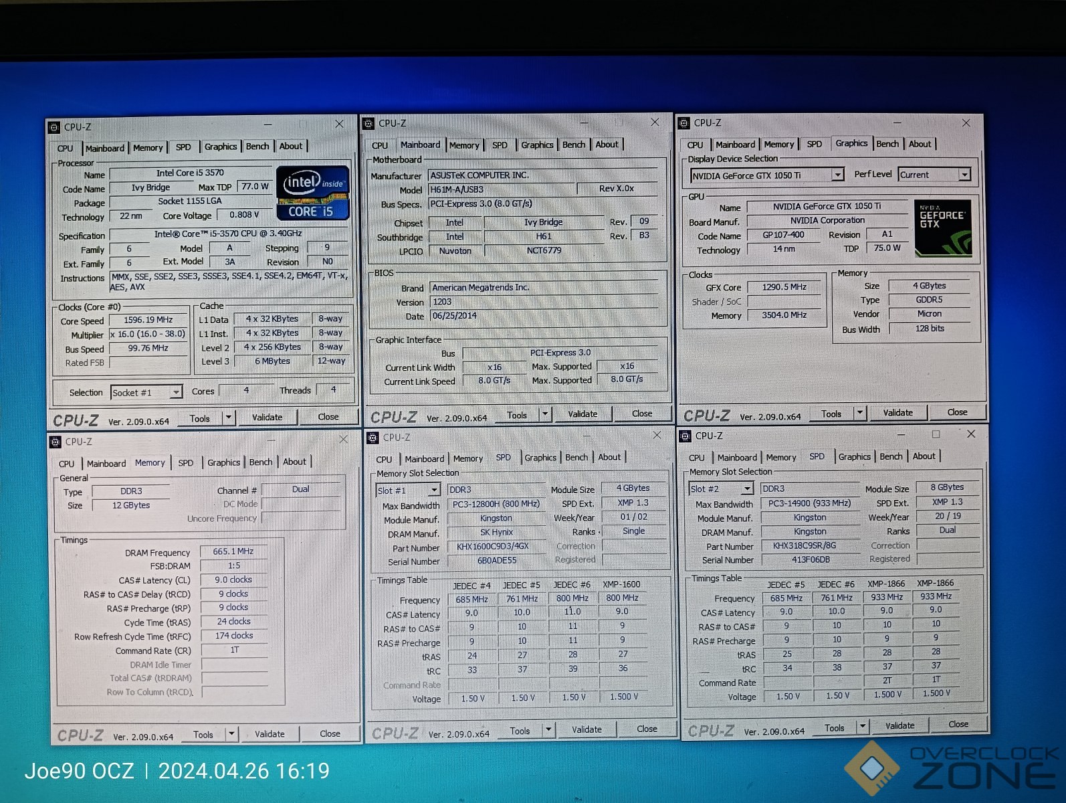This screenshot has width=1066, height=803.
Task: Click the Intel Core i5 logo in the CPU window
Action: point(313,193)
